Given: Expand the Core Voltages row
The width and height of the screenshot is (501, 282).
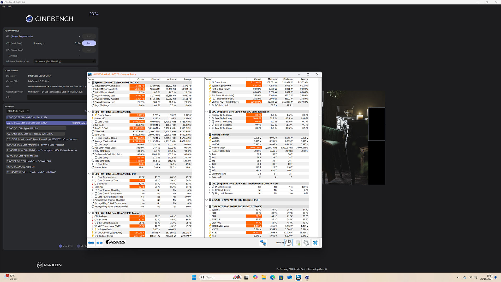Looking at the screenshot, I should [92, 115].
